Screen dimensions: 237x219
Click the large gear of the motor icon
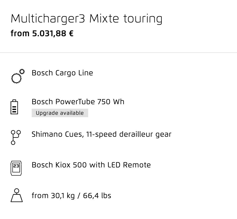click(16, 78)
